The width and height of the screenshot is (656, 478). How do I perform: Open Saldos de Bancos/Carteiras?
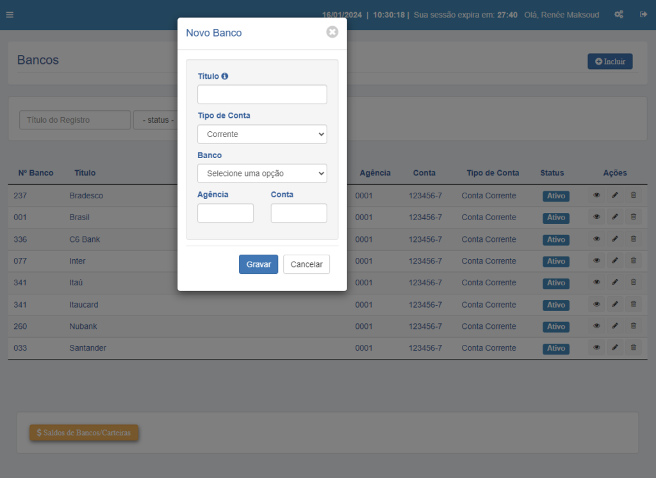point(84,433)
